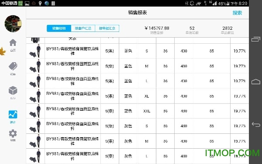
Task: Click 5(条) quantity in 蓝色 M row
Action: pyautogui.click(x=110, y=66)
